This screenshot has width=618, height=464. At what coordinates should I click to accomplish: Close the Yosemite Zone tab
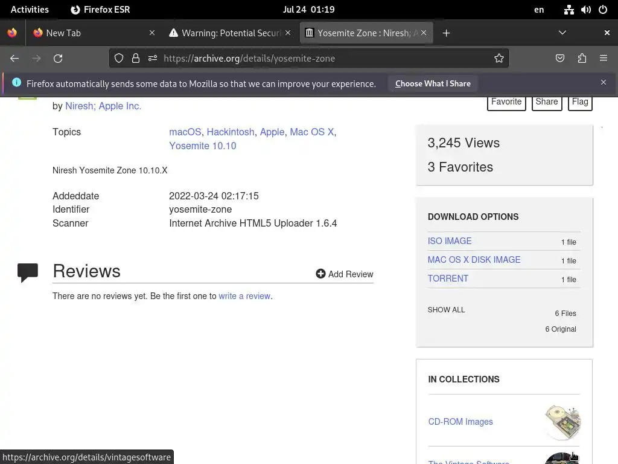(424, 33)
